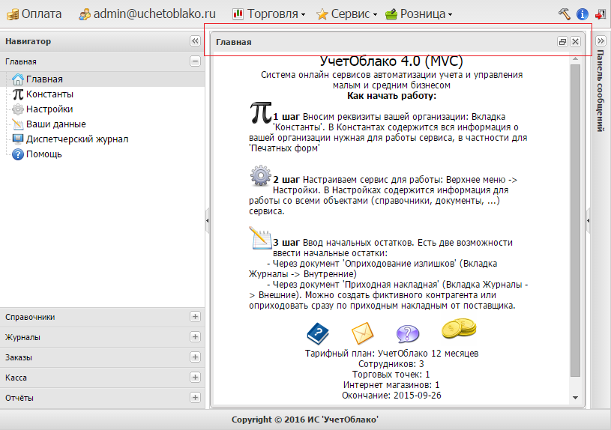
Task: Restore the Главная window panel
Action: click(562, 42)
